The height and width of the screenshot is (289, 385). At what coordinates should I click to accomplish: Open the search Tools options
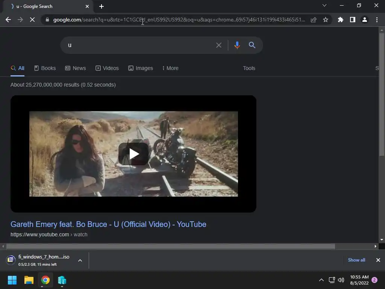249,68
